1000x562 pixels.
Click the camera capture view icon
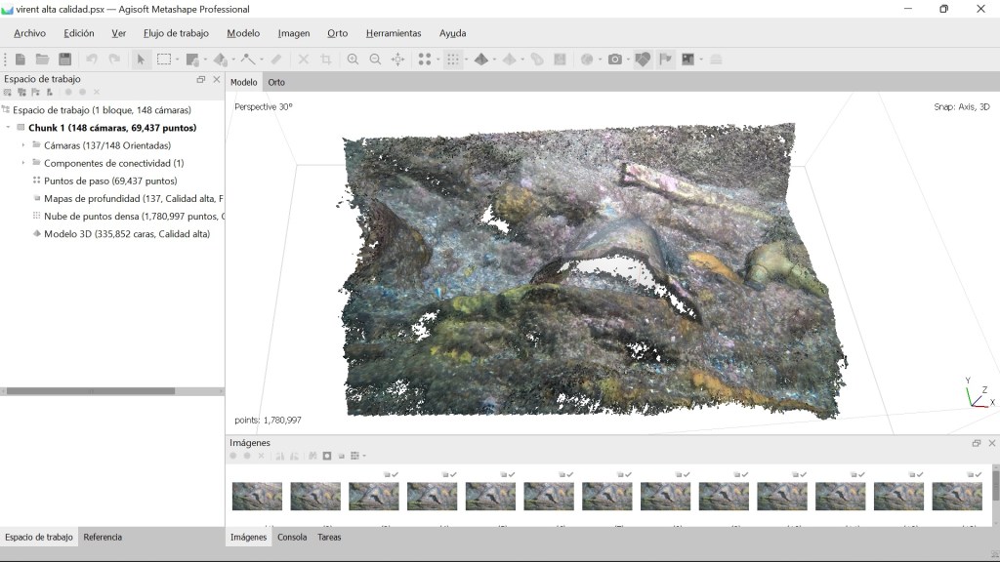click(x=614, y=60)
